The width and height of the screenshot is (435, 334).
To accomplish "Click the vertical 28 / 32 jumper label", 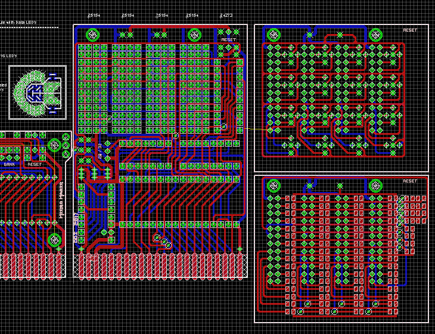I will click(x=100, y=151).
